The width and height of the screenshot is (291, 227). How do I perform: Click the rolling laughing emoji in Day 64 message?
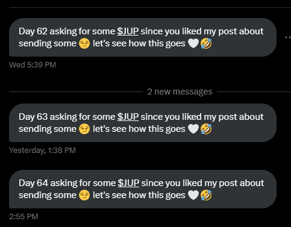(x=206, y=195)
